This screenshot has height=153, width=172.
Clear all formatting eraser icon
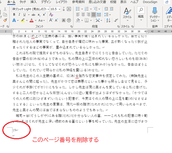[x=51, y=14]
